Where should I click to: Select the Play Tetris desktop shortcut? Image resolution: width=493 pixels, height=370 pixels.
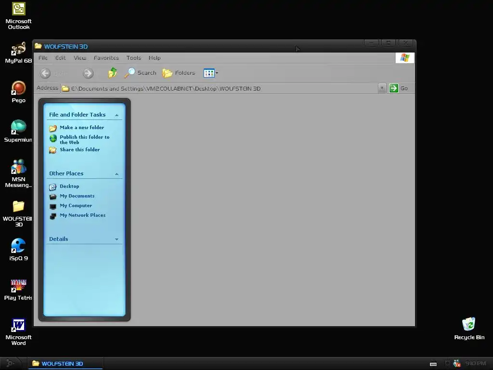coord(19,290)
